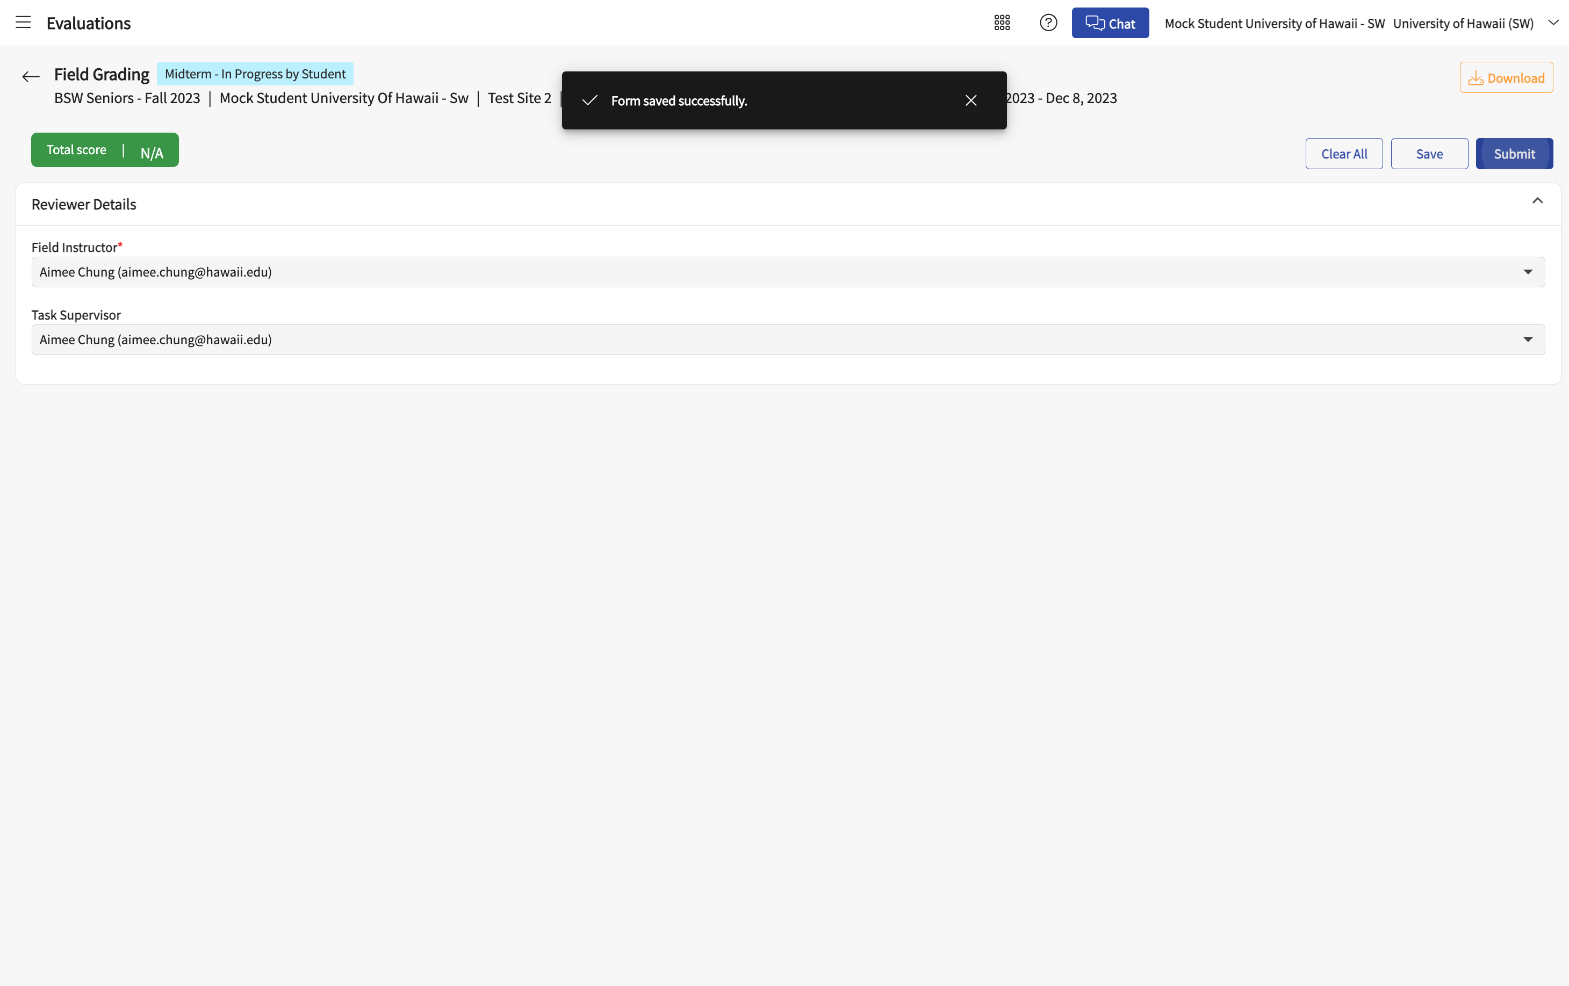
Task: Open the help question mark icon
Action: [x=1048, y=23]
